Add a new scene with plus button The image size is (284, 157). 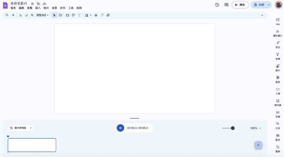[x=258, y=145]
